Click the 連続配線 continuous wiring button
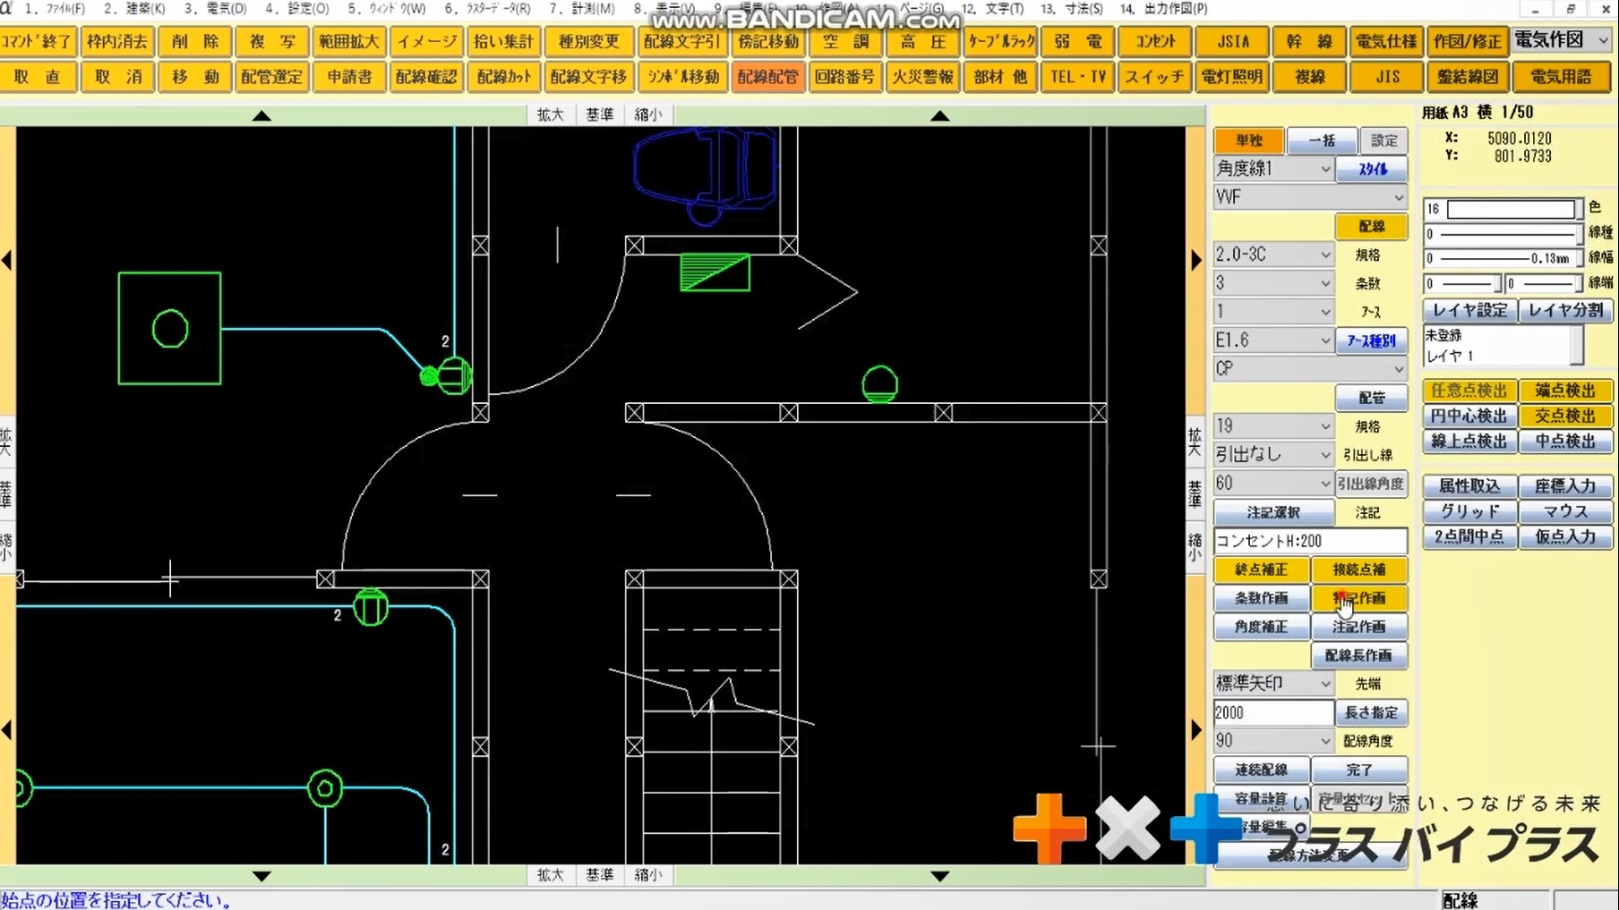 pos(1261,770)
